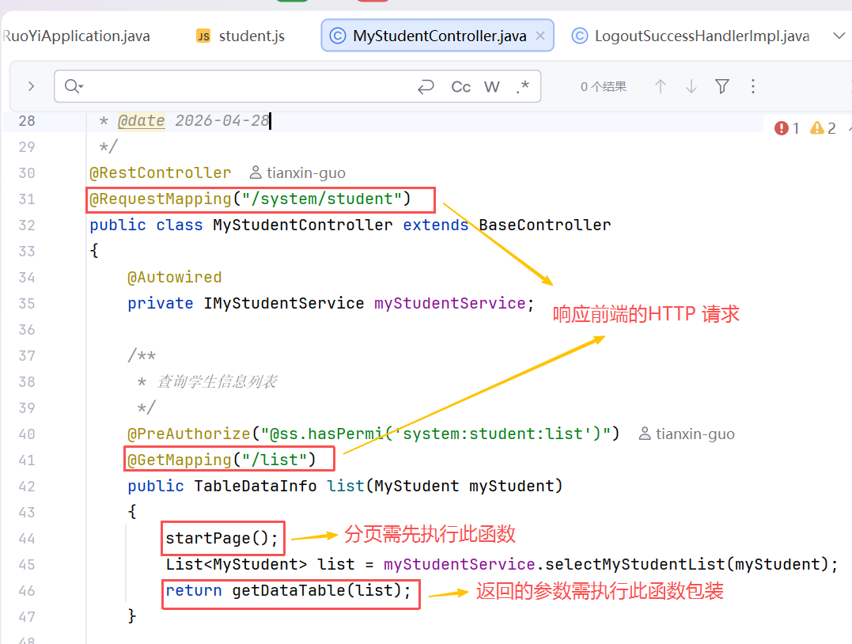Click line number 41 in the gutter

(27, 460)
